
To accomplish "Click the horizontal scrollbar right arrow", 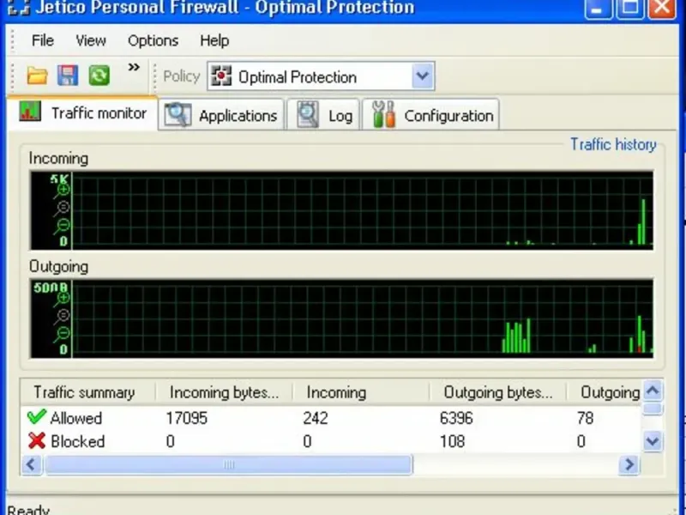I will coord(629,464).
